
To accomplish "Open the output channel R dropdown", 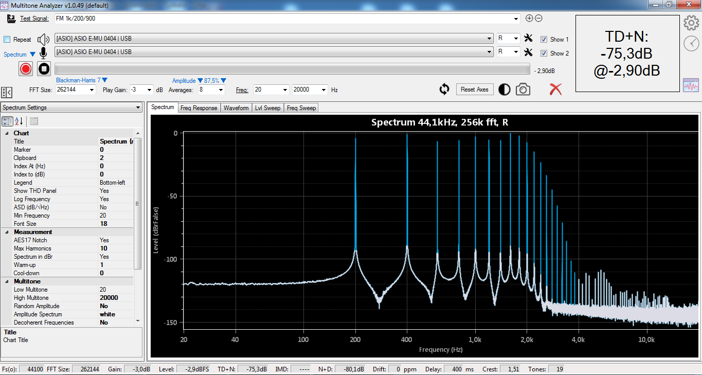I will tap(516, 39).
